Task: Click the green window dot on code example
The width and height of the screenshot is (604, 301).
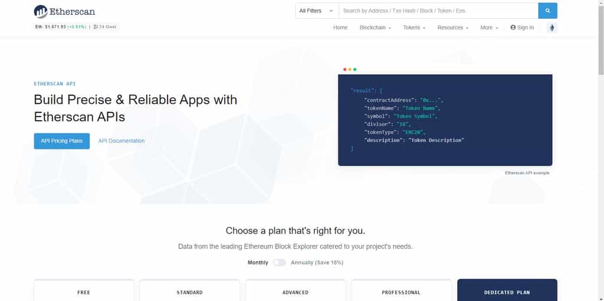Action: tap(354, 70)
